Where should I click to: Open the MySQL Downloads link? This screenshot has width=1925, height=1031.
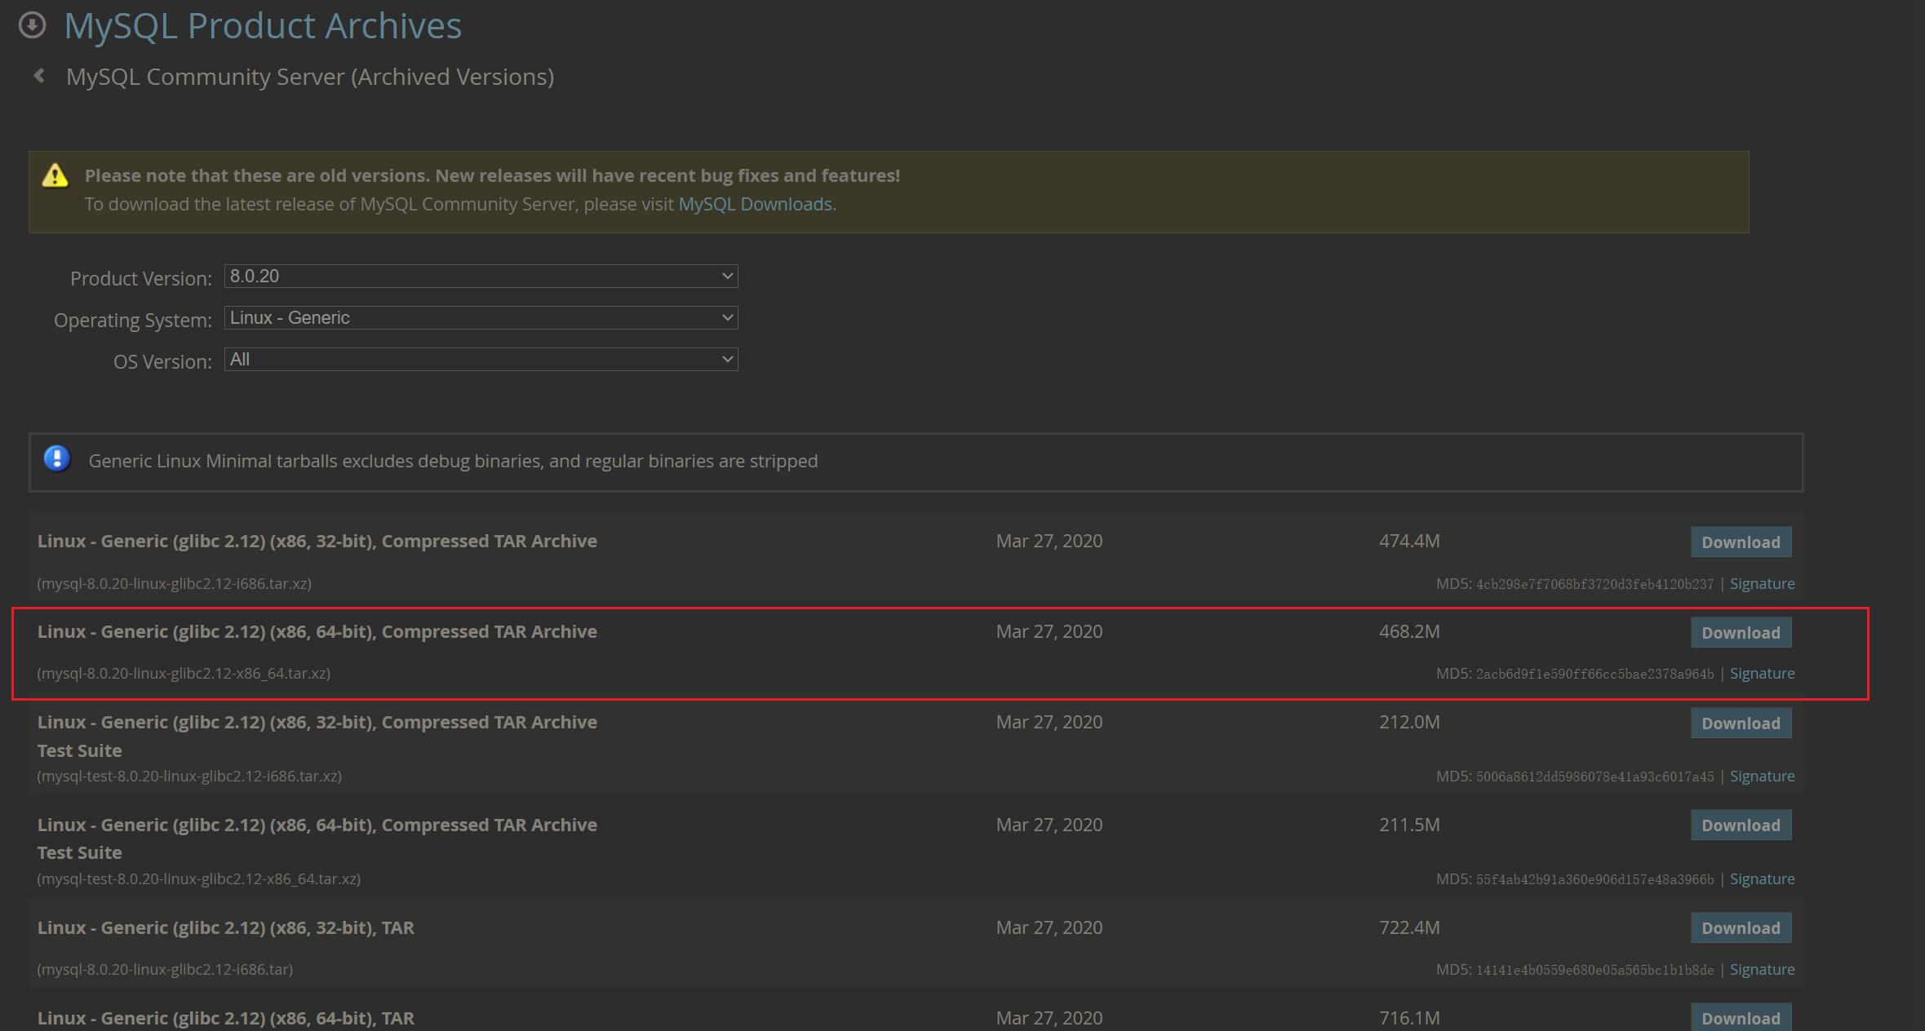pos(756,204)
